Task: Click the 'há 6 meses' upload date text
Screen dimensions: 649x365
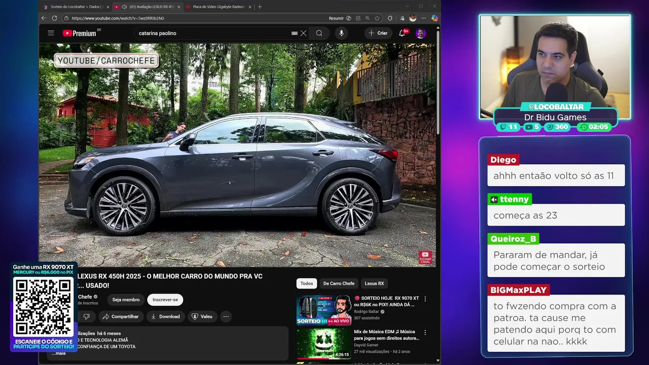Action: (109, 333)
